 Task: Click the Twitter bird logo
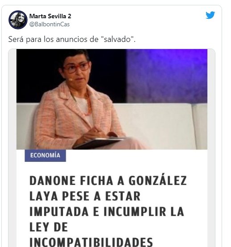(x=210, y=15)
